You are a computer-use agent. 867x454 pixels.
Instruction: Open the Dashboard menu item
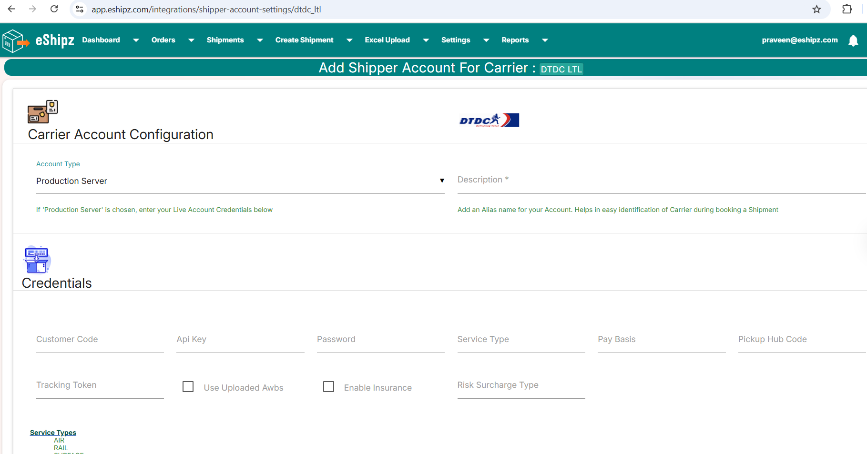(101, 40)
